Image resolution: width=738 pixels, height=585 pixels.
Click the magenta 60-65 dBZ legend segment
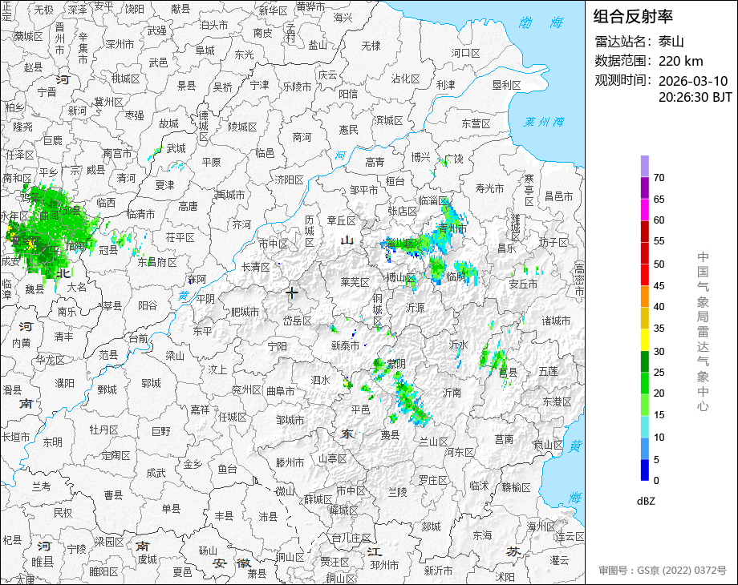pyautogui.click(x=645, y=209)
